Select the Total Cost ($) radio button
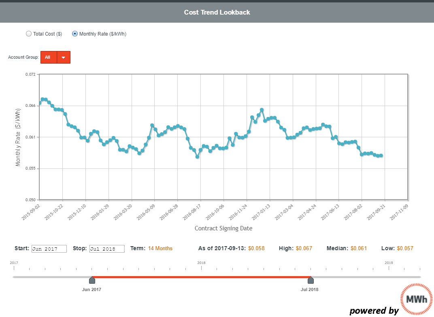 click(x=29, y=34)
